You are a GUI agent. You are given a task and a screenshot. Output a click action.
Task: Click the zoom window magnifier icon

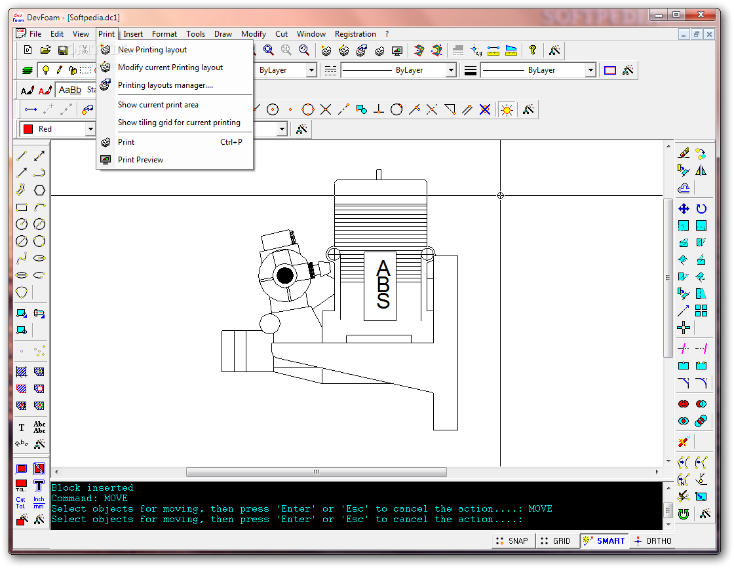(x=268, y=50)
